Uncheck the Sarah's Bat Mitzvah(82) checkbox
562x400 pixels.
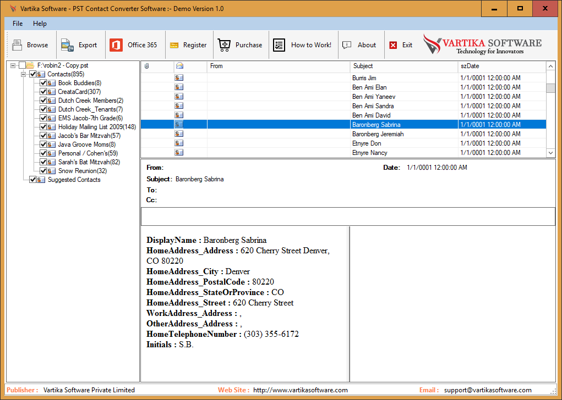(43, 162)
